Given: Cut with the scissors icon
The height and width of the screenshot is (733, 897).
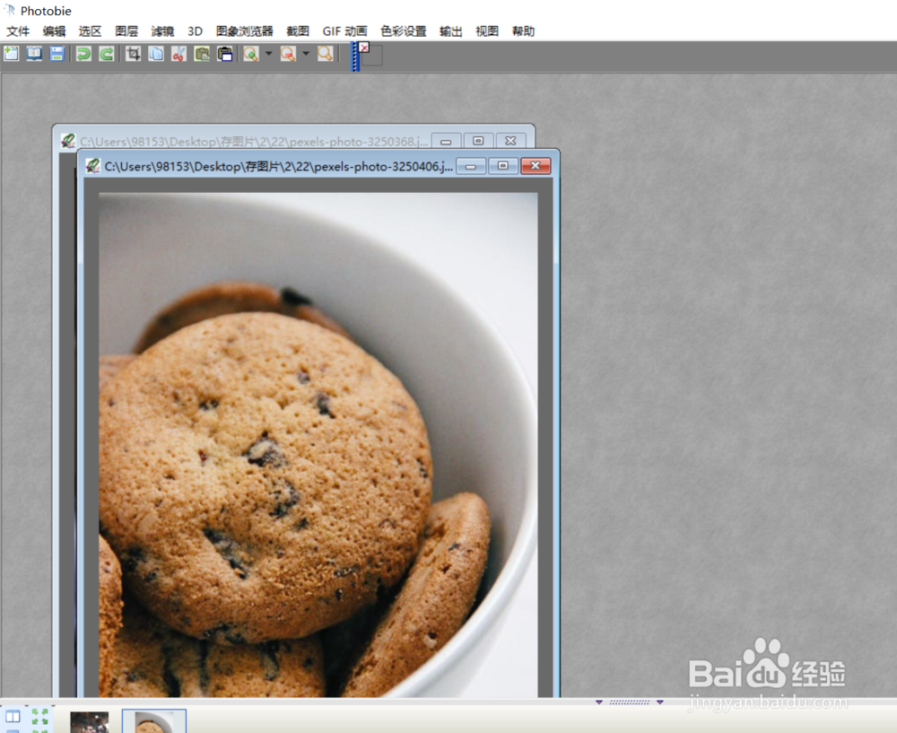Looking at the screenshot, I should [179, 54].
